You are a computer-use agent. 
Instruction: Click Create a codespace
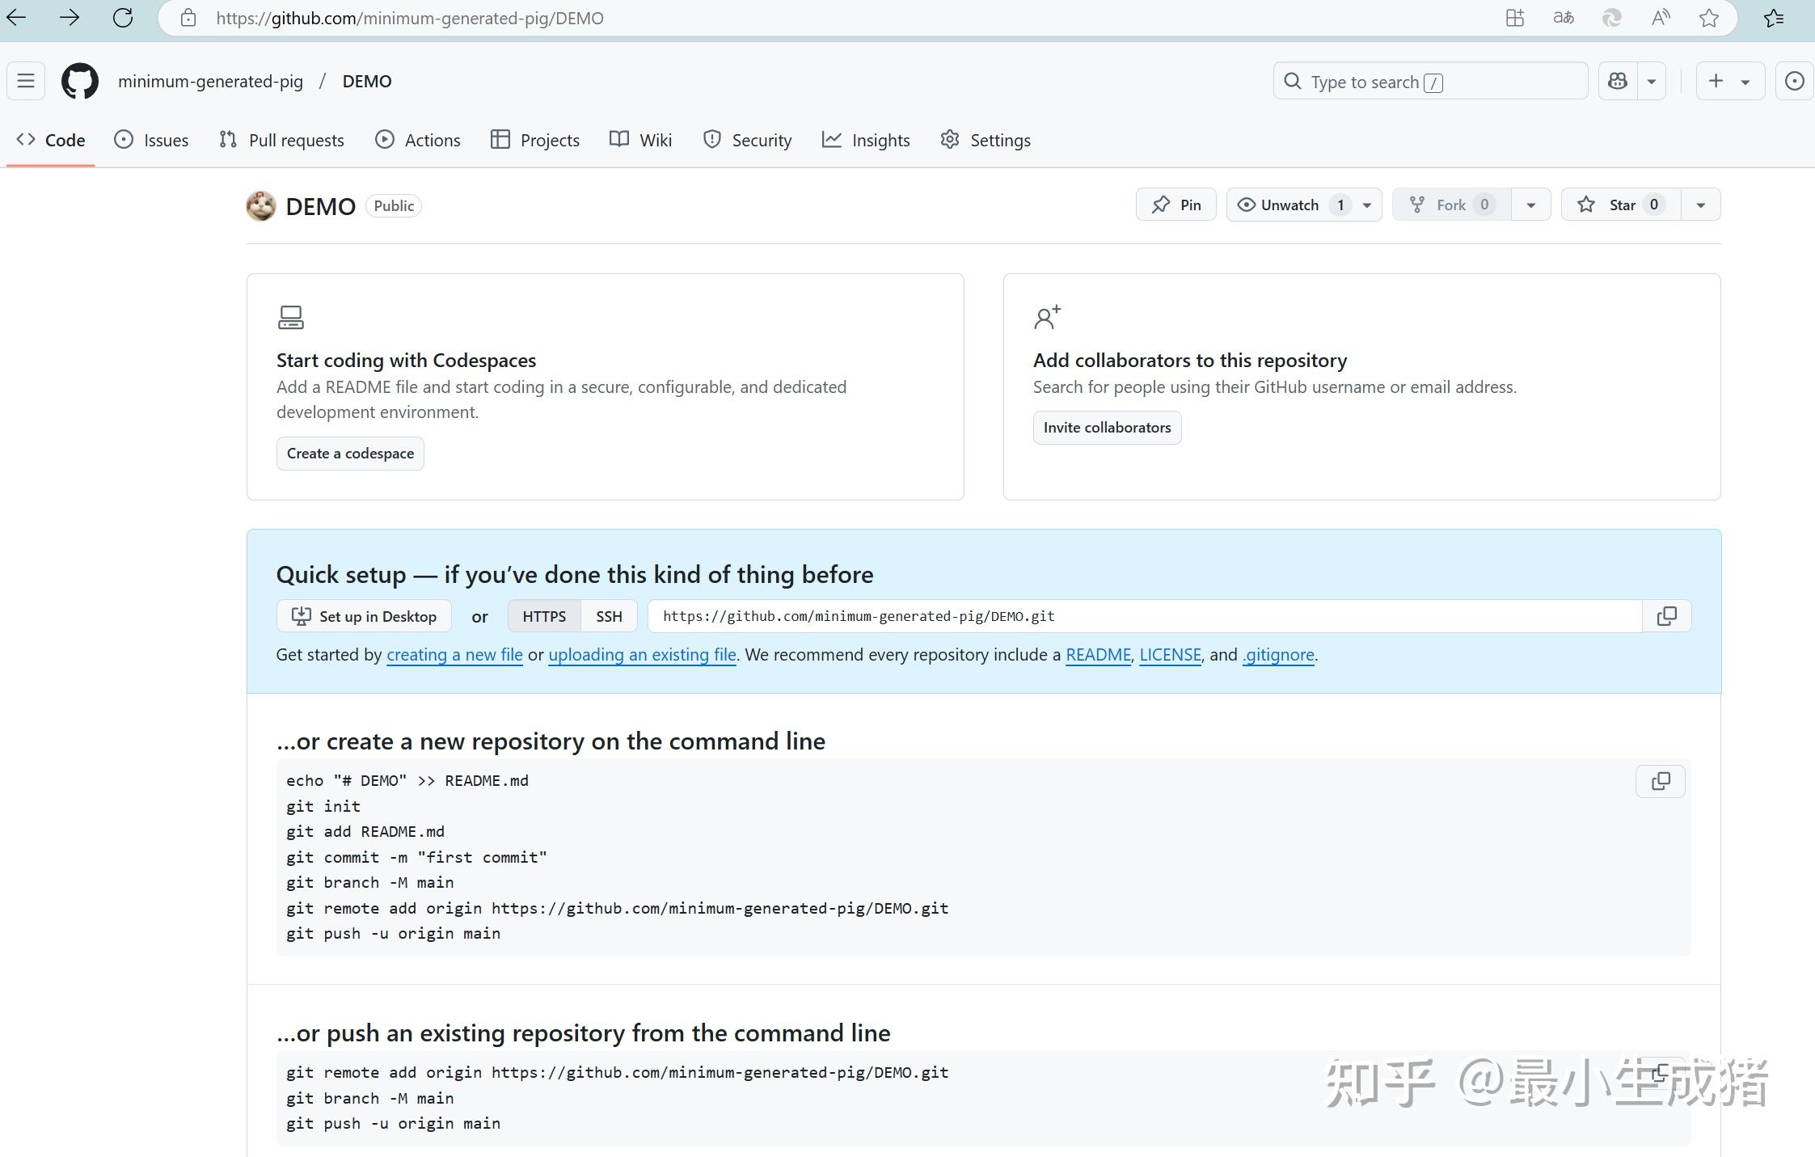point(350,453)
